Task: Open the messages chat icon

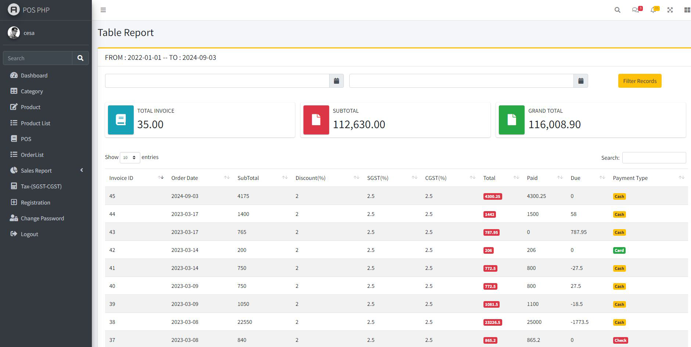Action: 636,10
